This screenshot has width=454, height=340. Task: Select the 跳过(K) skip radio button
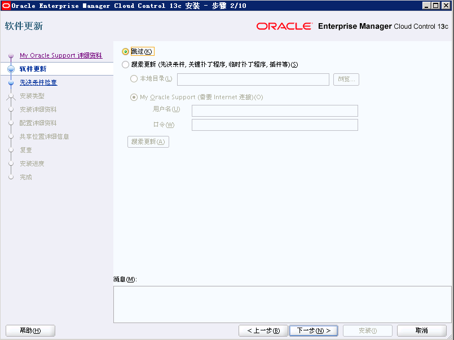(x=125, y=51)
